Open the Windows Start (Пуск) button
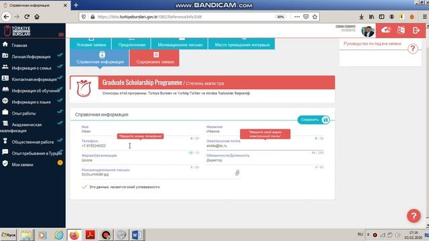429x241 pixels. click(9, 235)
